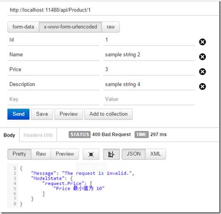221x214 pixels.
Task: Click Add to collection
Action: point(109,114)
